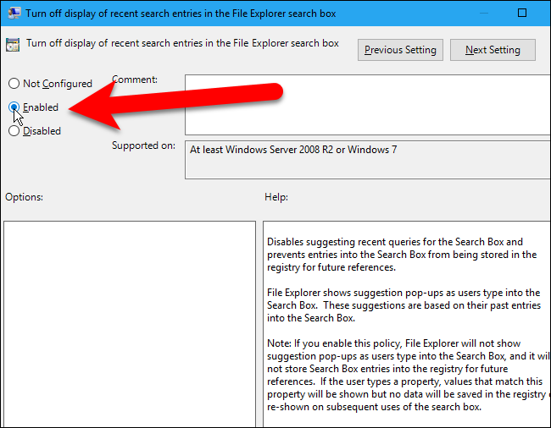The height and width of the screenshot is (428, 551).
Task: Click inside the Comment text box
Action: click(x=368, y=104)
